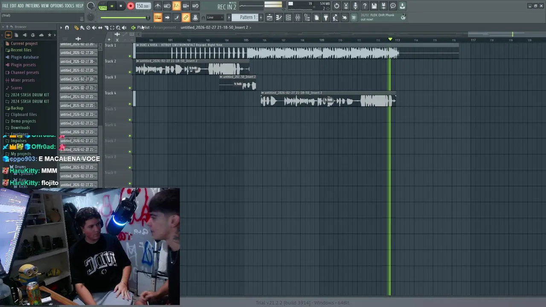Save project with the floppy disk icon
Viewport: 546px width, 307px height.
click(374, 6)
